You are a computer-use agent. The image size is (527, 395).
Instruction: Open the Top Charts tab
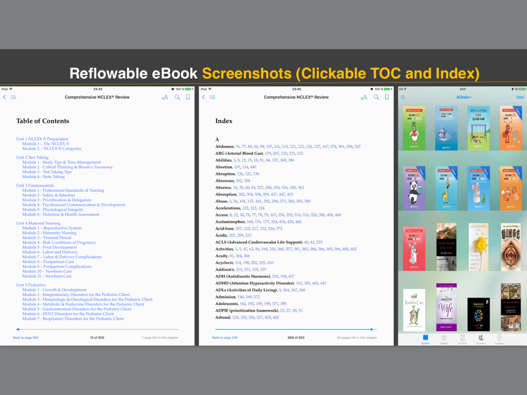tap(463, 339)
